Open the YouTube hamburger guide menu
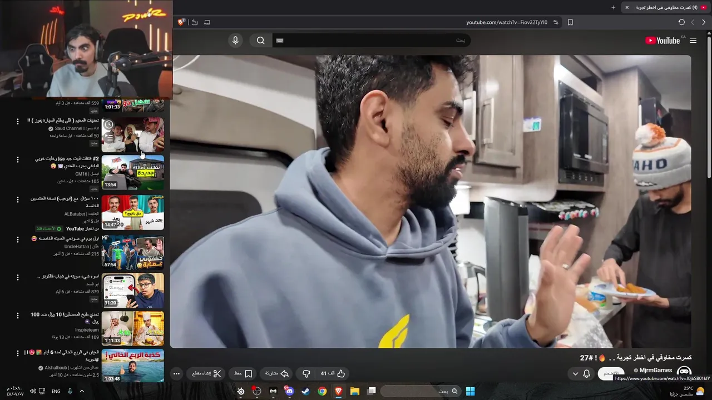 (693, 41)
